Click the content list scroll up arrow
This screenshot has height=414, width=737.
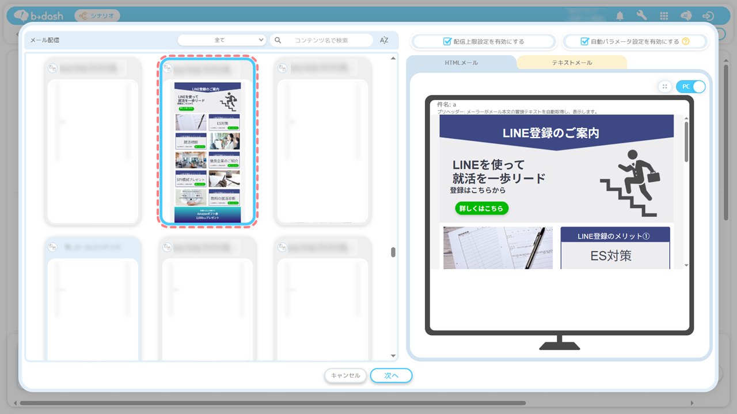pyautogui.click(x=394, y=58)
